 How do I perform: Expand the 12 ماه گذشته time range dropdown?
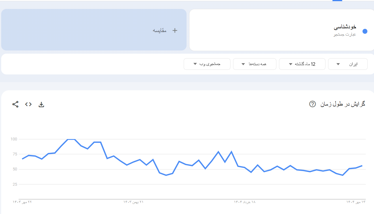(302, 64)
